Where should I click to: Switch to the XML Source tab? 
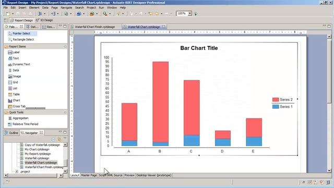(x=115, y=175)
